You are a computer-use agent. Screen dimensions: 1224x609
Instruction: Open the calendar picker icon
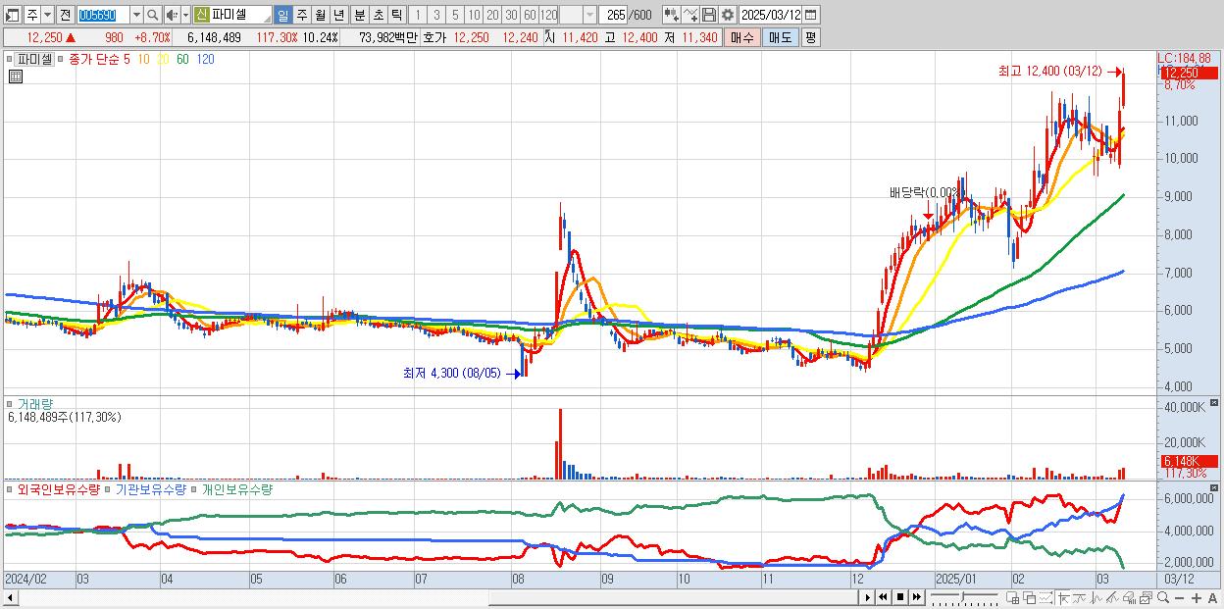click(x=812, y=15)
